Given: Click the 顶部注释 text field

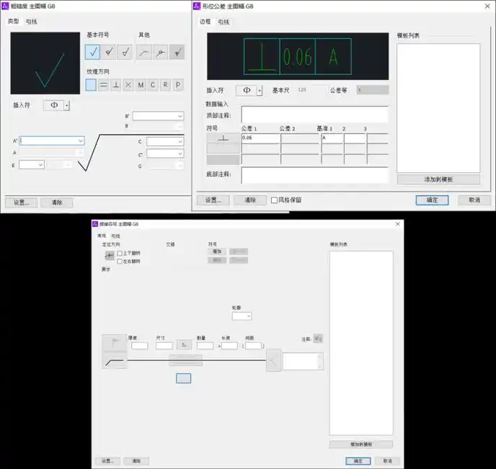Looking at the screenshot, I should click(x=314, y=115).
